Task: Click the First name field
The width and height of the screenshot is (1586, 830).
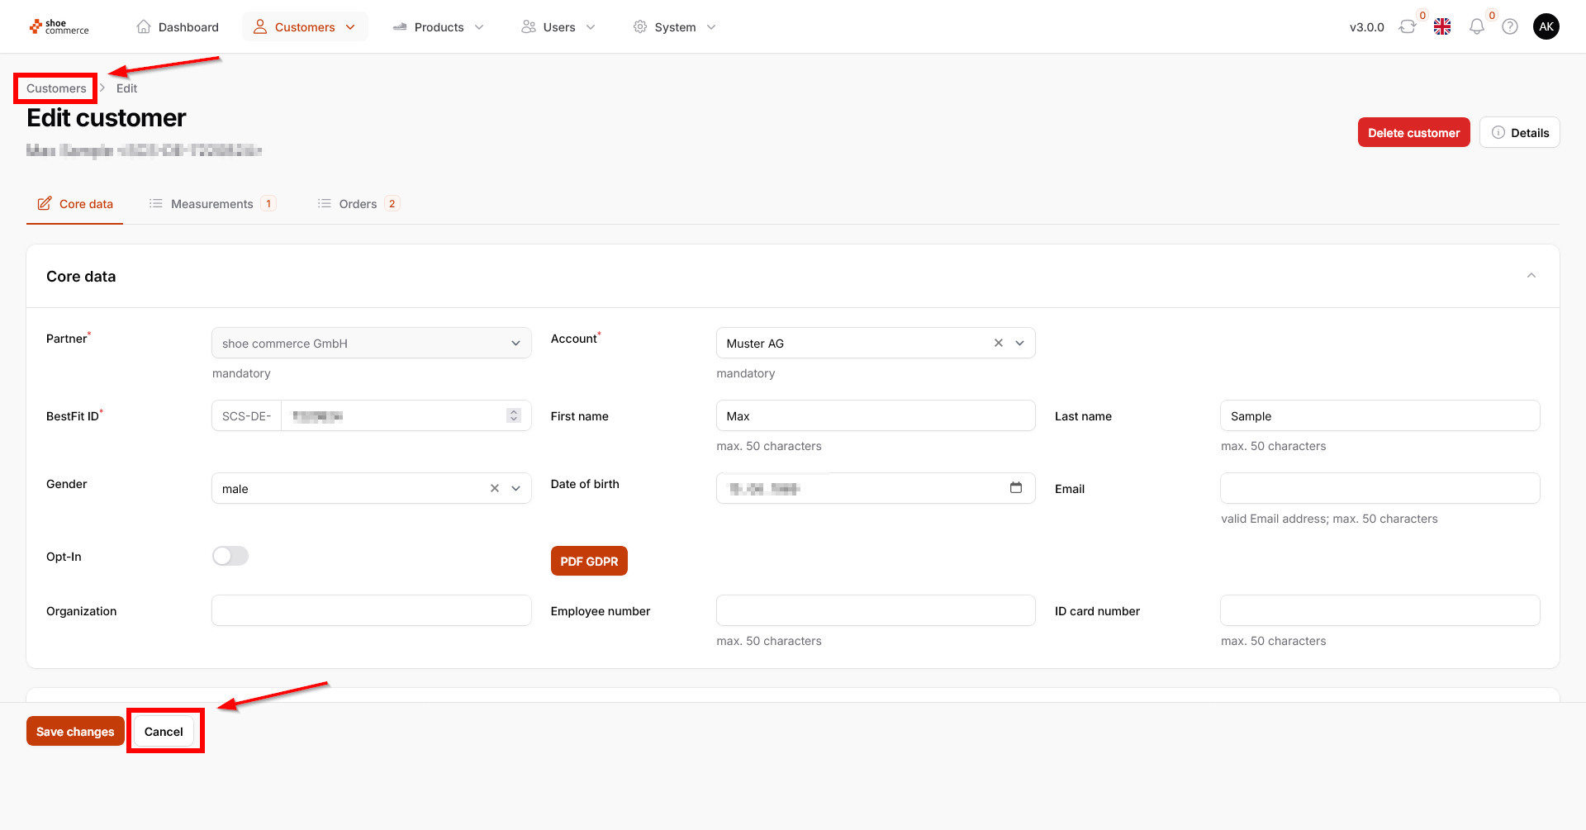Action: [876, 416]
